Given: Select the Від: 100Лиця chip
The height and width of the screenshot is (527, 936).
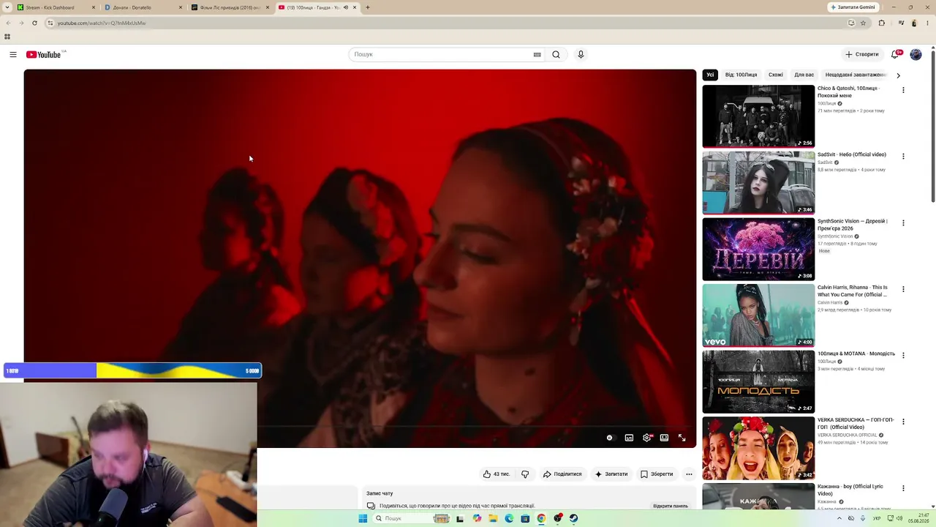Looking at the screenshot, I should pos(741,75).
